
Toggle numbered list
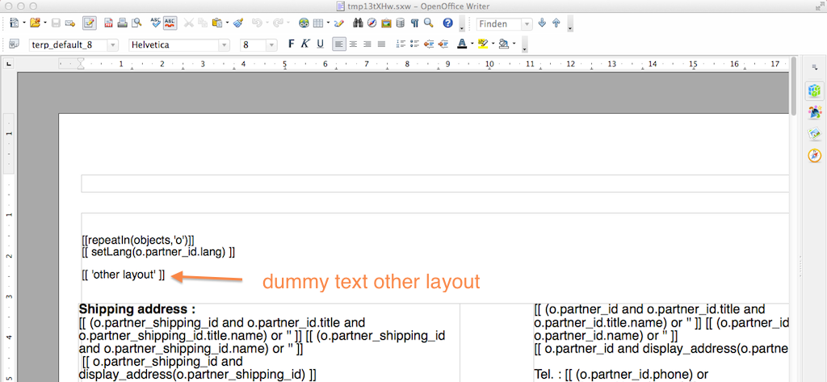(401, 44)
